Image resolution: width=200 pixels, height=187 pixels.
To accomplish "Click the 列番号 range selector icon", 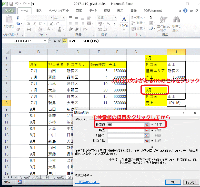I will coord(146,135).
